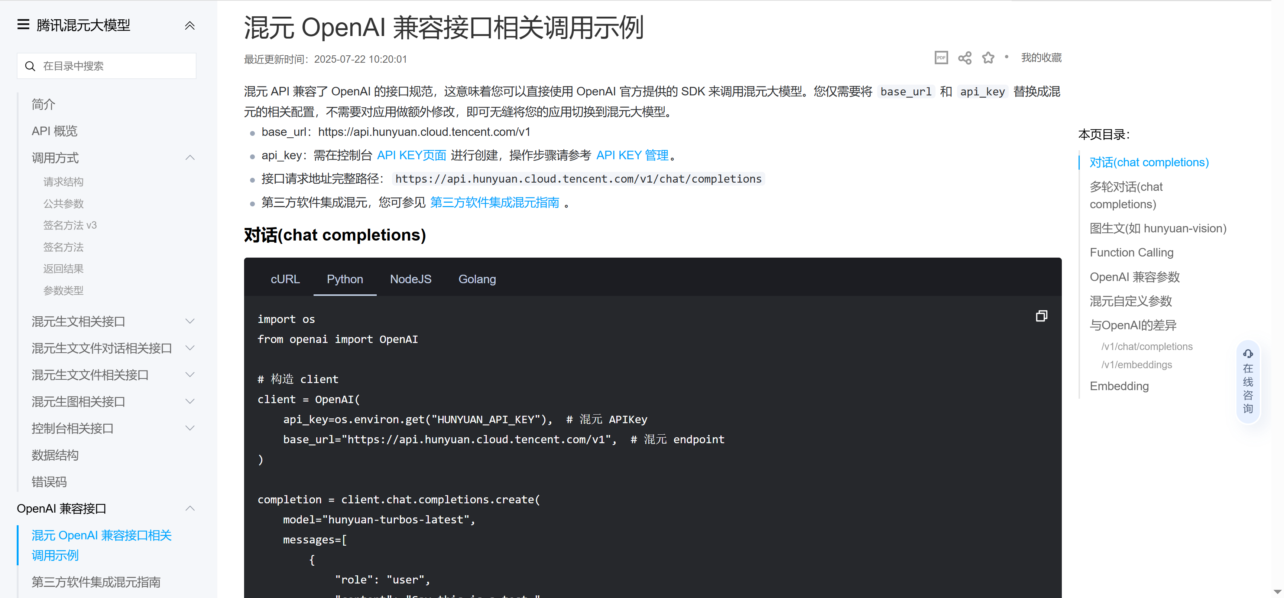Select the Golang code tab

477,280
